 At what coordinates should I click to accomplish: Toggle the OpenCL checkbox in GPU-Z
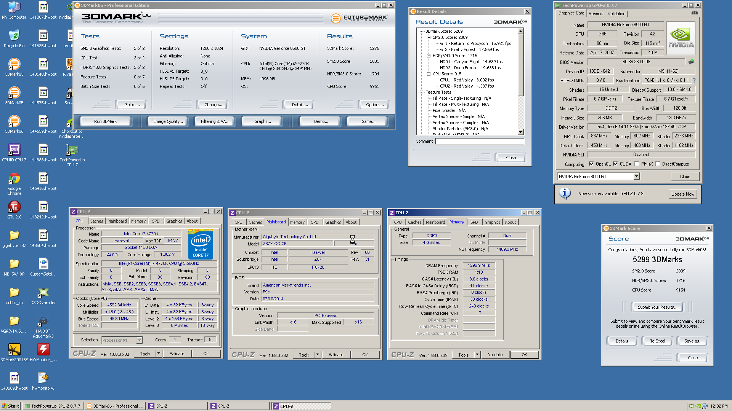(591, 164)
